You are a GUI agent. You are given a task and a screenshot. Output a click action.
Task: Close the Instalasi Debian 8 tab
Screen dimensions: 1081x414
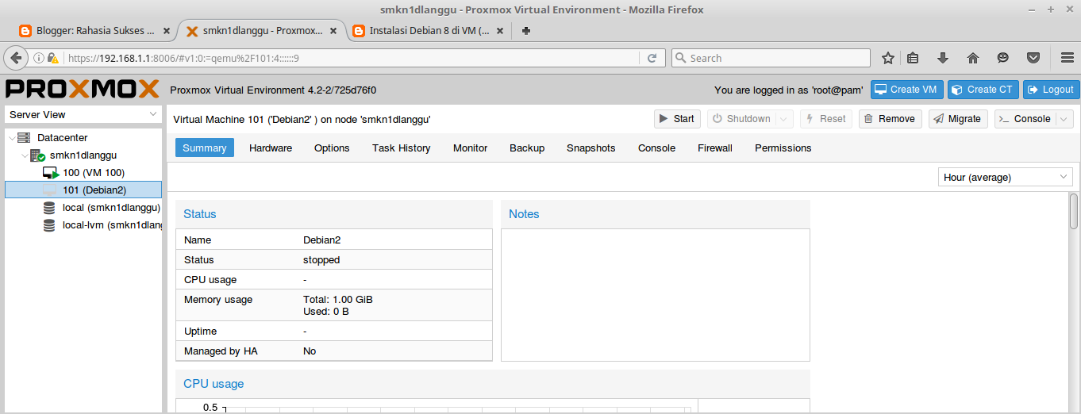[x=500, y=31]
